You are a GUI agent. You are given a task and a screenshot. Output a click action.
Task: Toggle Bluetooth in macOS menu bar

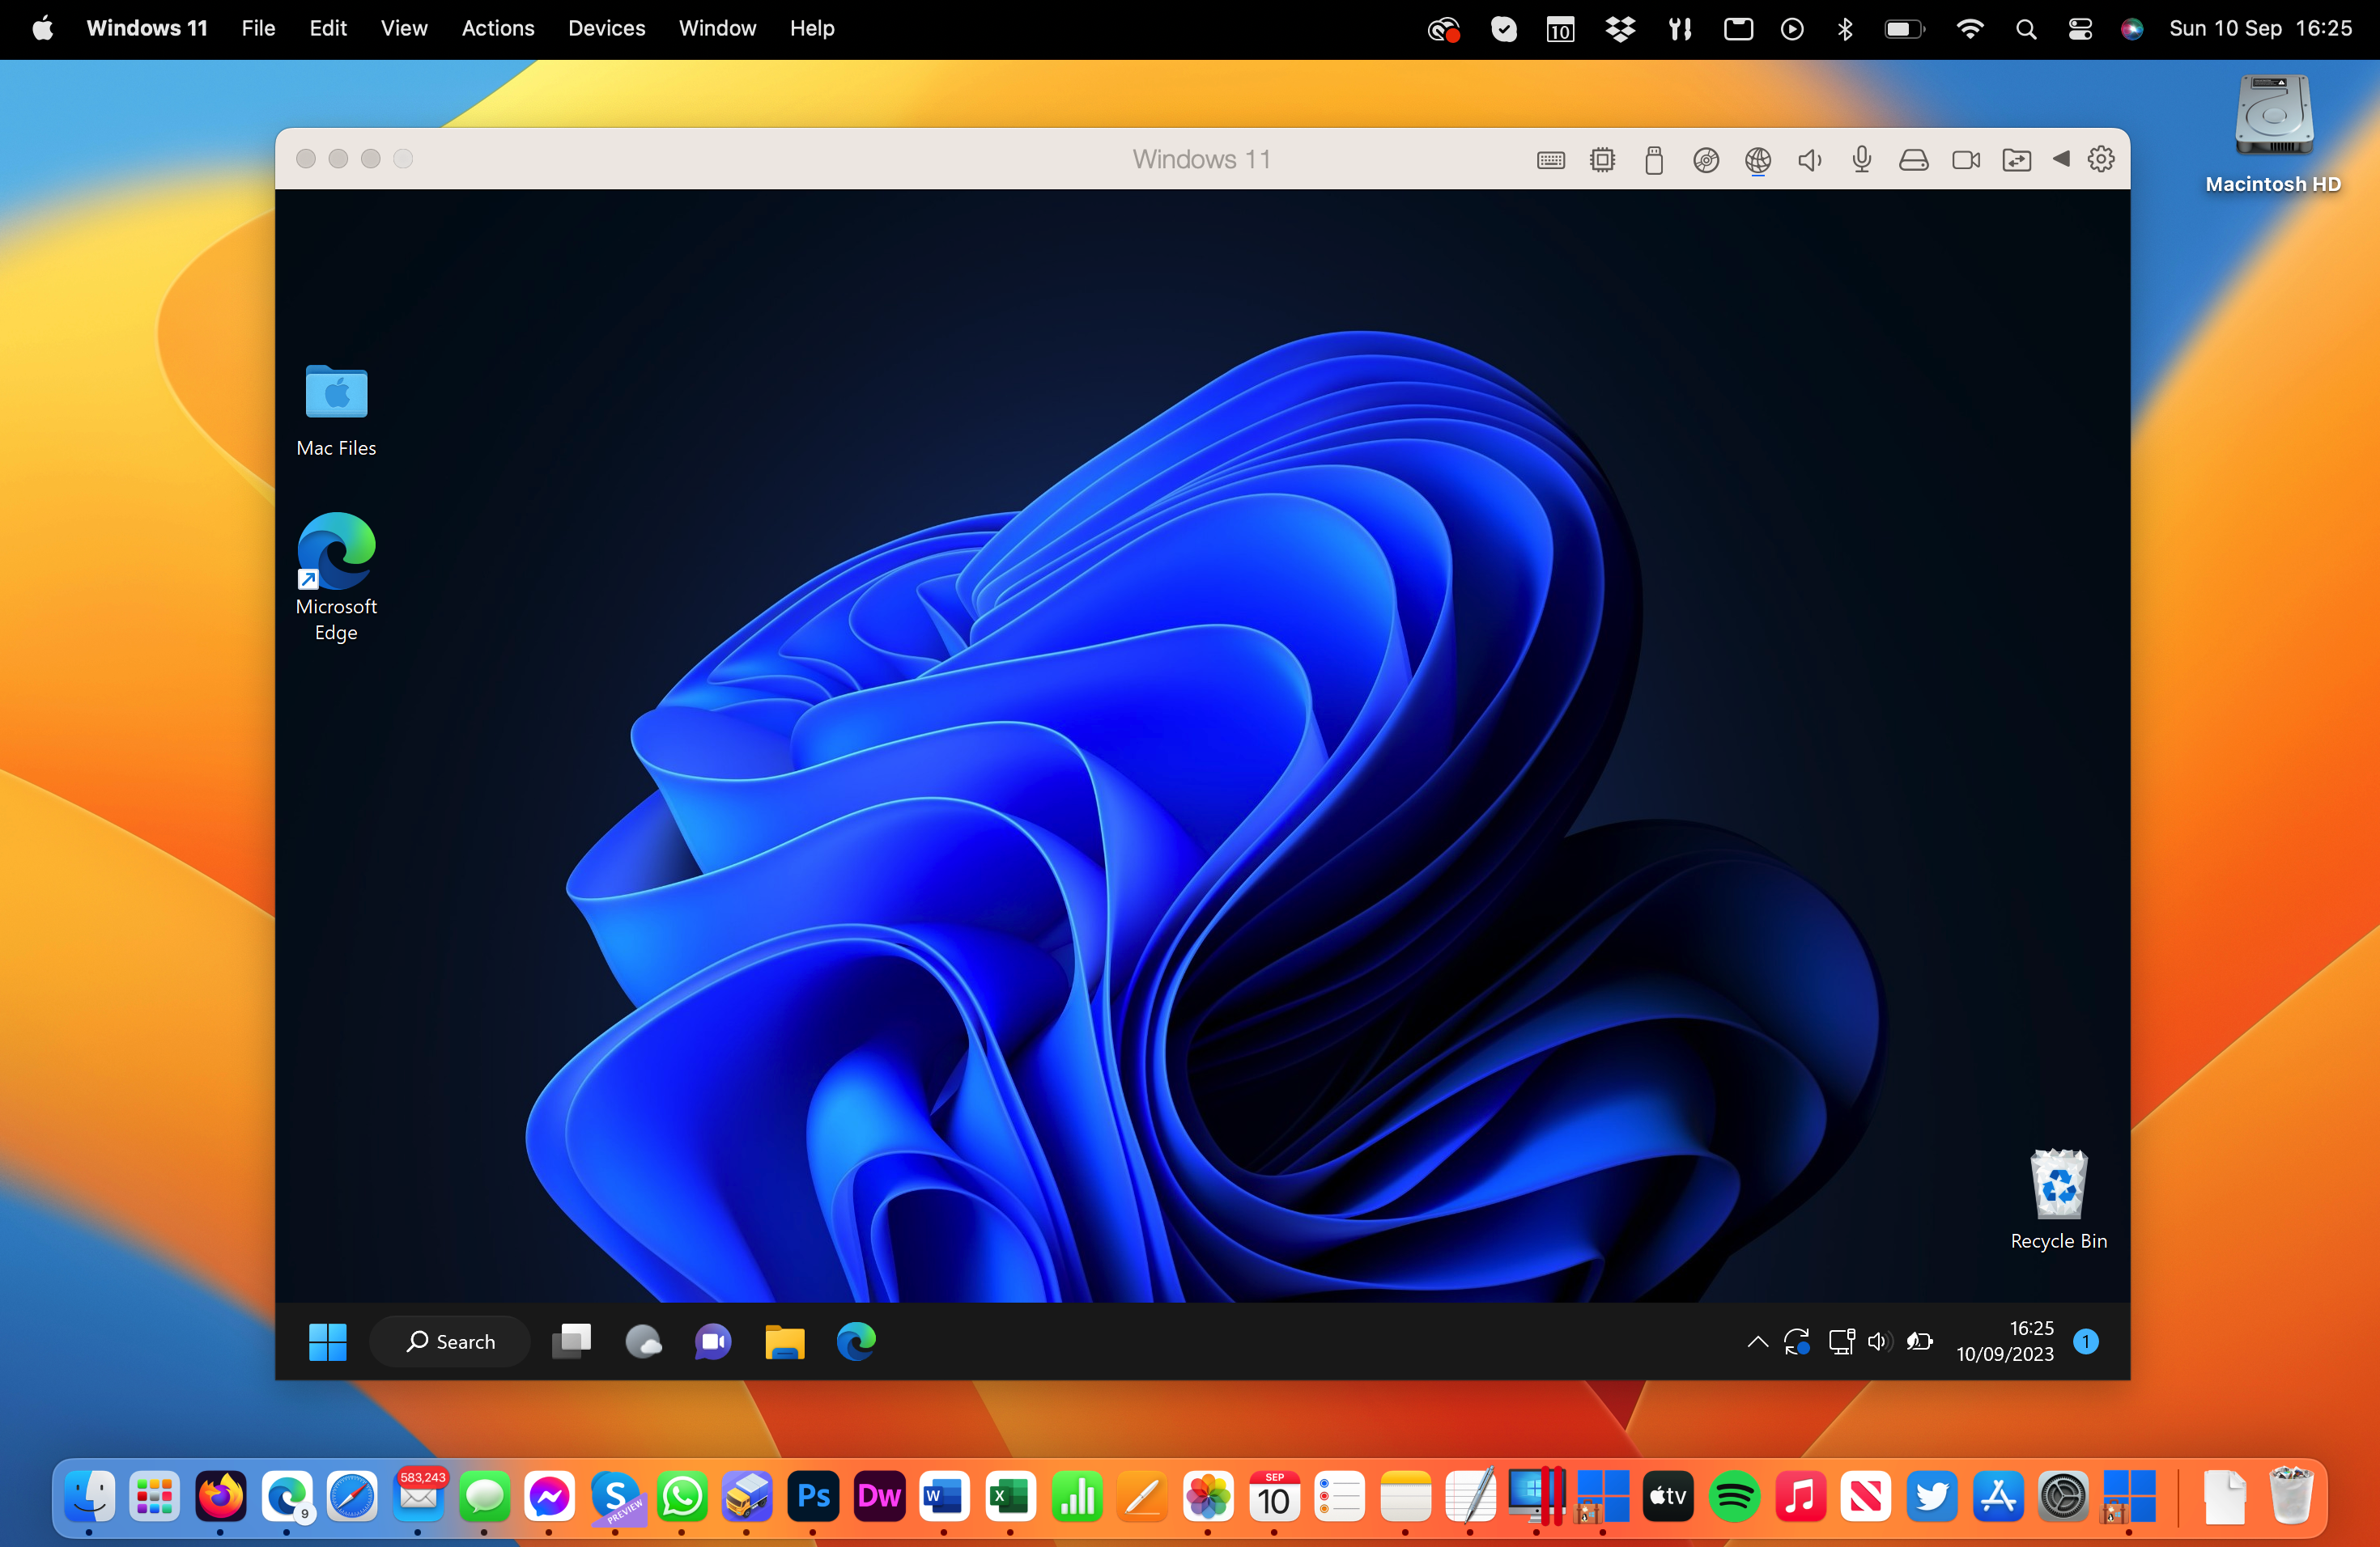pyautogui.click(x=1846, y=26)
